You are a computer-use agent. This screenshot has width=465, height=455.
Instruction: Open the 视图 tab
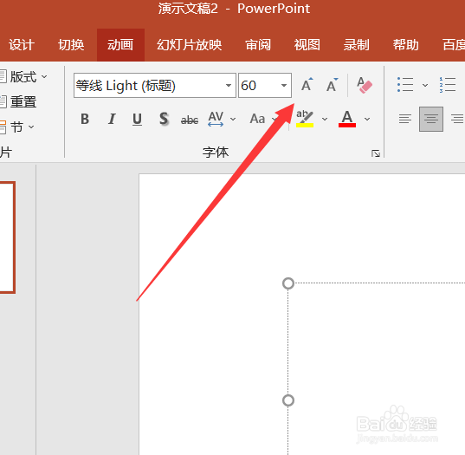click(x=307, y=45)
